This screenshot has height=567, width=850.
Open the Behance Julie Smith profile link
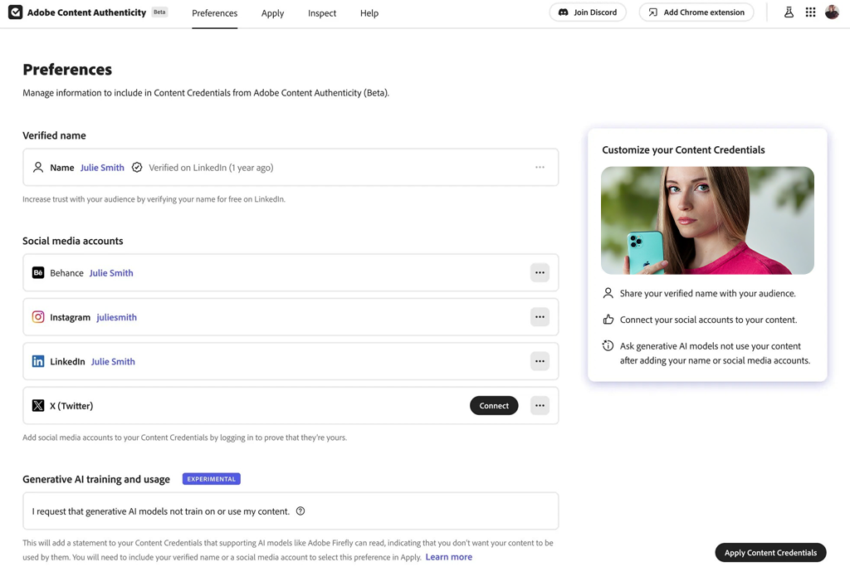click(111, 272)
